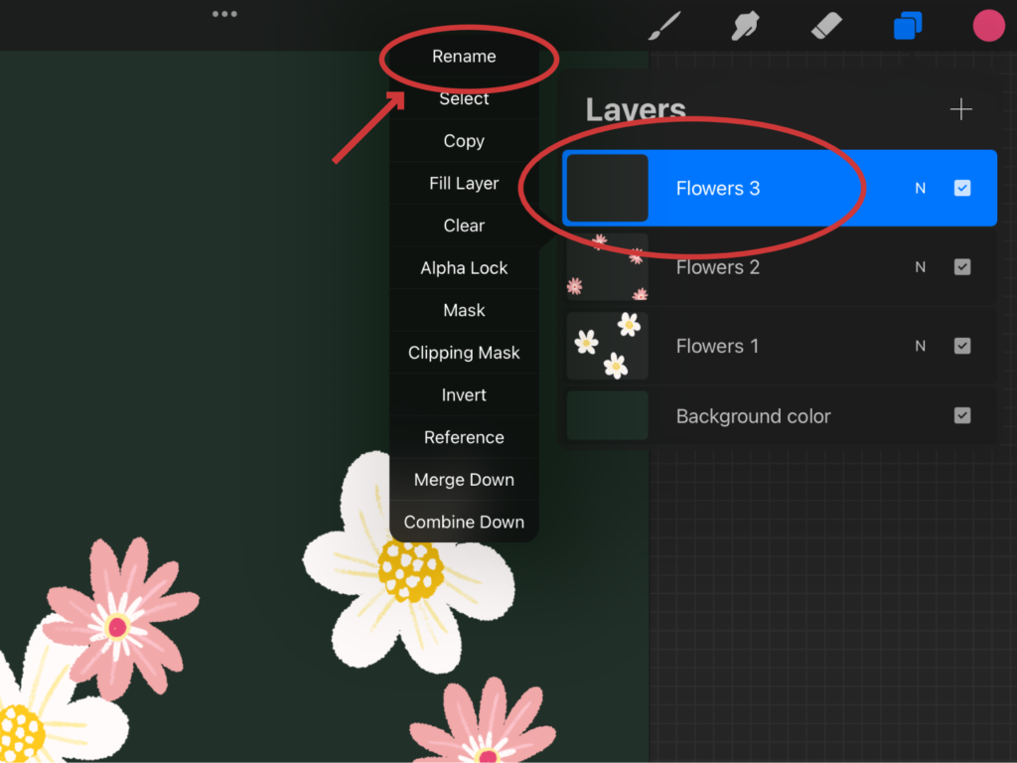Hide the Flowers 1 layer
The image size is (1017, 763).
(x=961, y=346)
